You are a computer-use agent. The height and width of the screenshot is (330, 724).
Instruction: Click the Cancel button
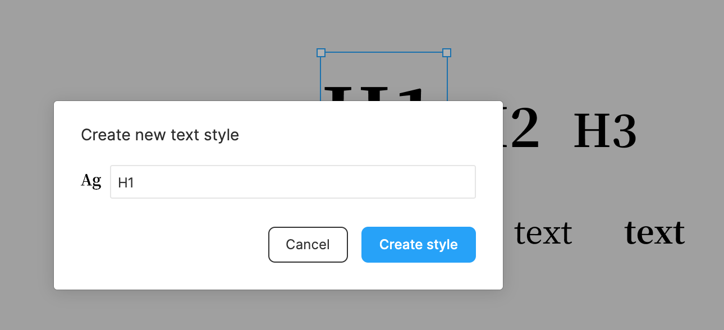(x=308, y=245)
